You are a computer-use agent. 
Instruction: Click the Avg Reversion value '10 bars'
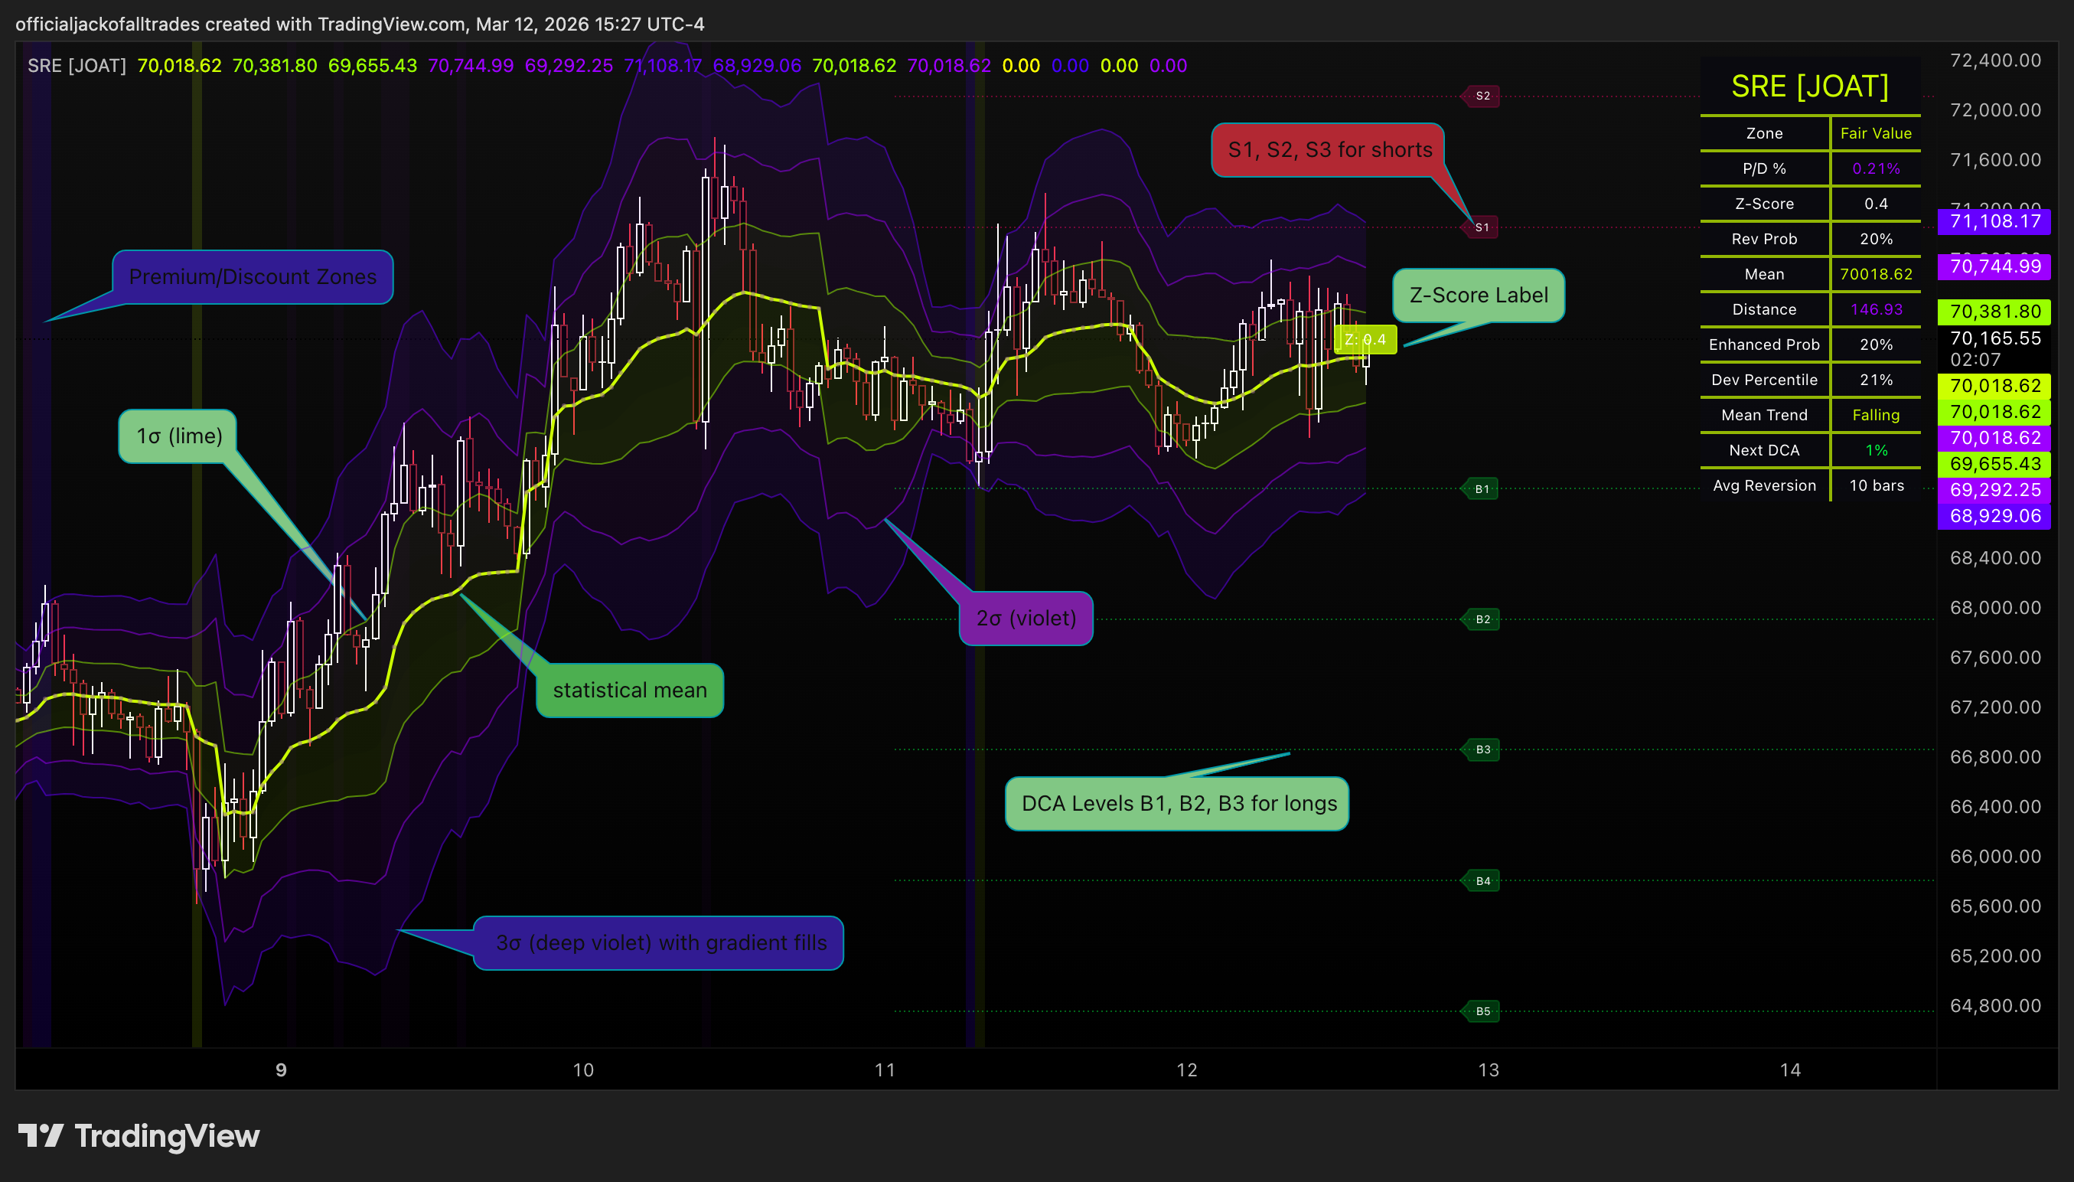1875,485
